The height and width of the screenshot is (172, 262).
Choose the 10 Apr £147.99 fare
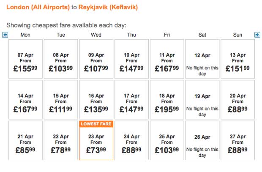point(132,59)
